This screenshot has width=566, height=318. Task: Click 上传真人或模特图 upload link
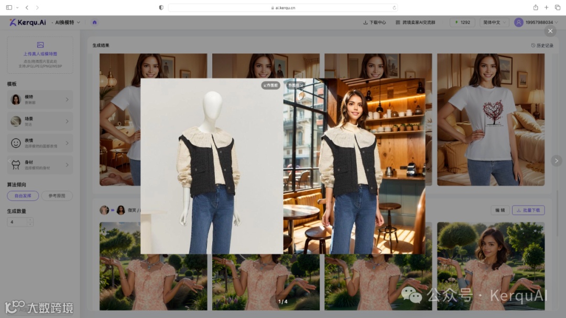pyautogui.click(x=40, y=54)
